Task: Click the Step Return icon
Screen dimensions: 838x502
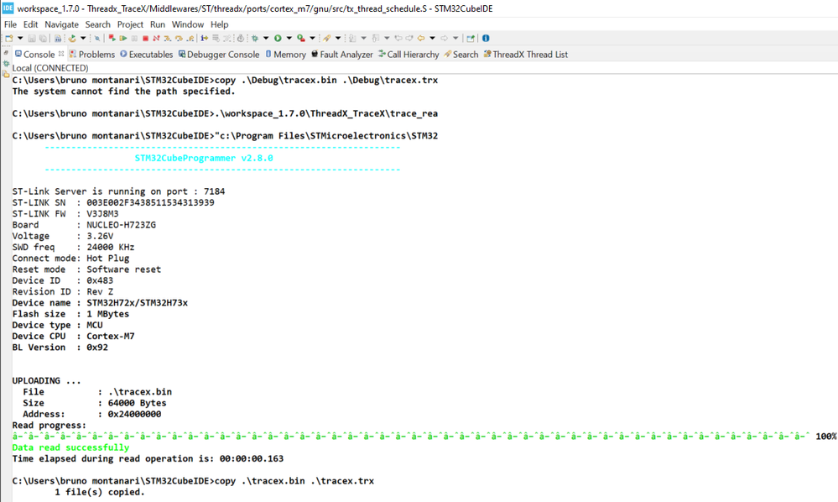Action: [190, 39]
